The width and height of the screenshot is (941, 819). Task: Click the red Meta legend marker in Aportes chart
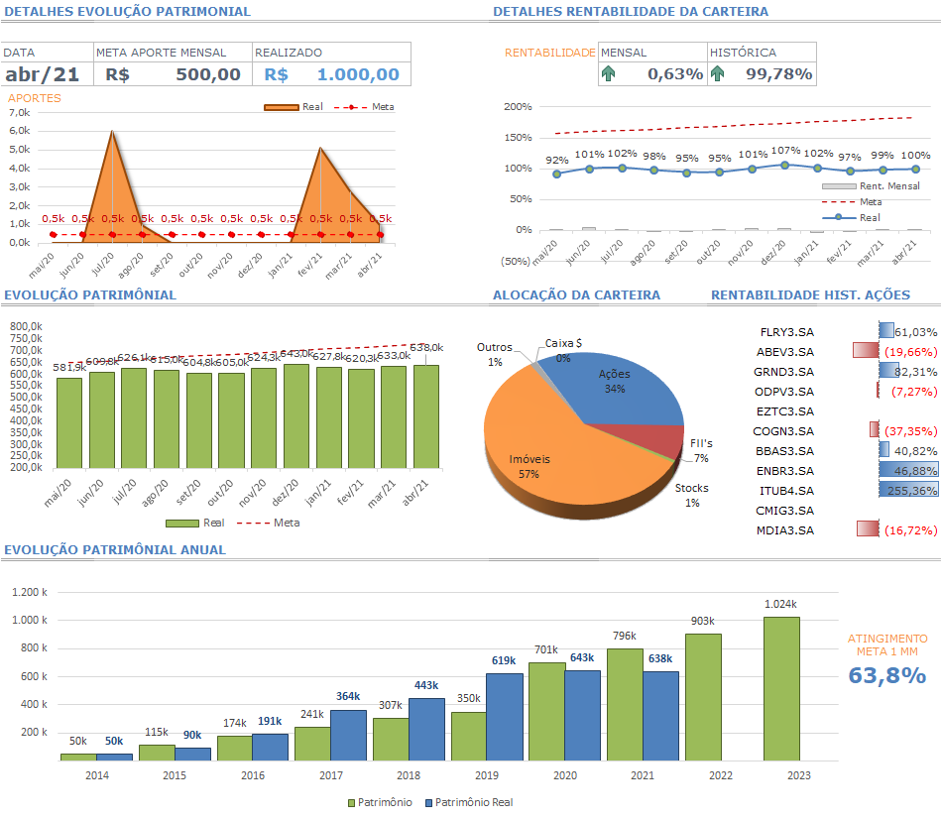pyautogui.click(x=351, y=107)
